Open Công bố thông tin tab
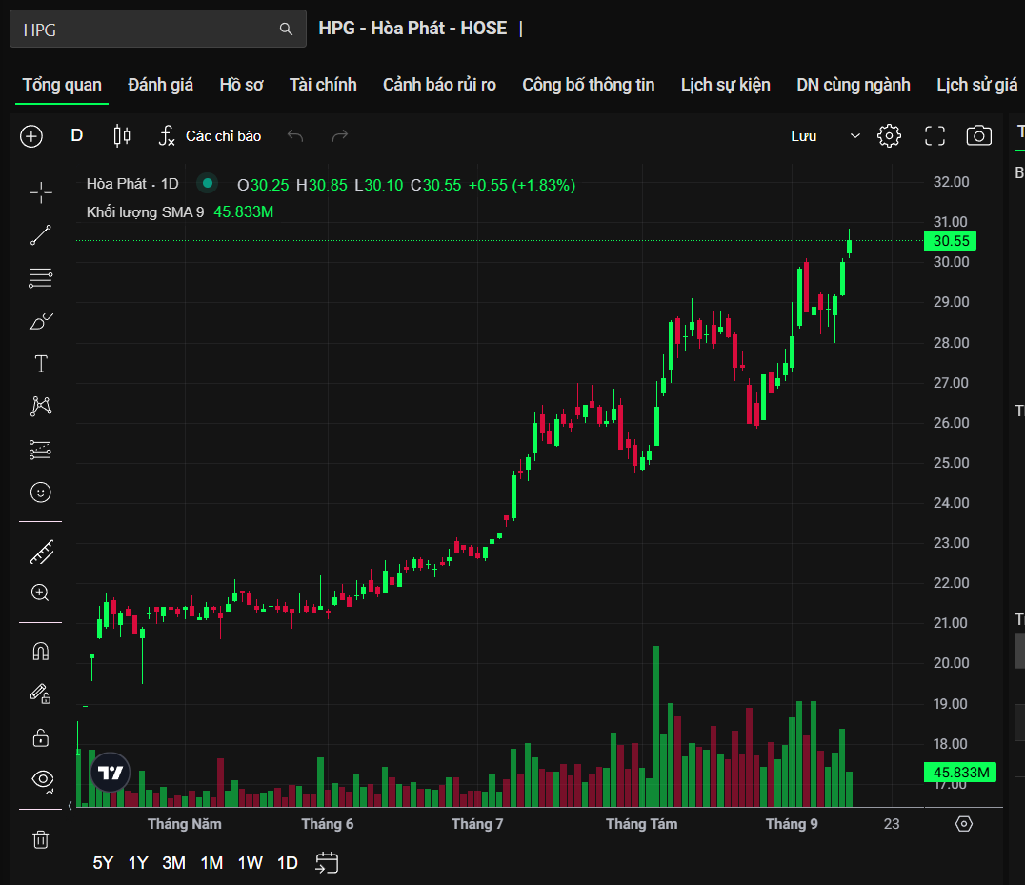This screenshot has width=1025, height=885. [589, 85]
